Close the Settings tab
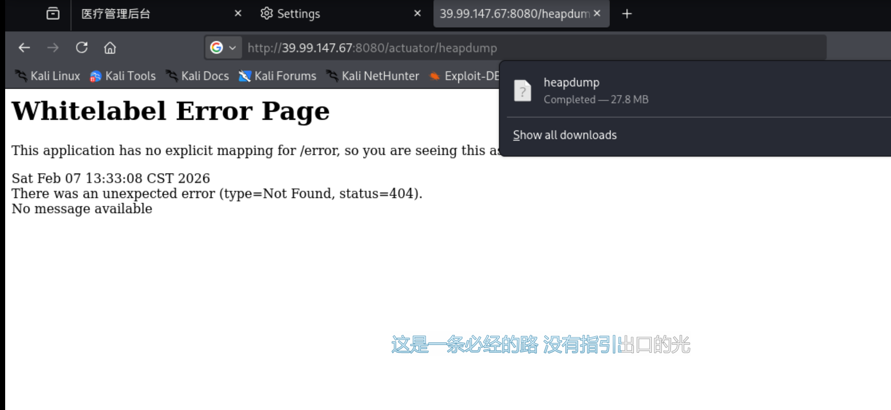Viewport: 891px width, 410px height. 417,14
